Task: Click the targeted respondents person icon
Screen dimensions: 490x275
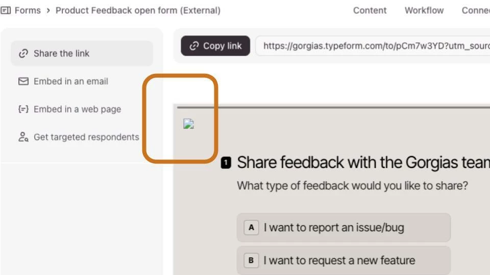Action: pos(23,137)
